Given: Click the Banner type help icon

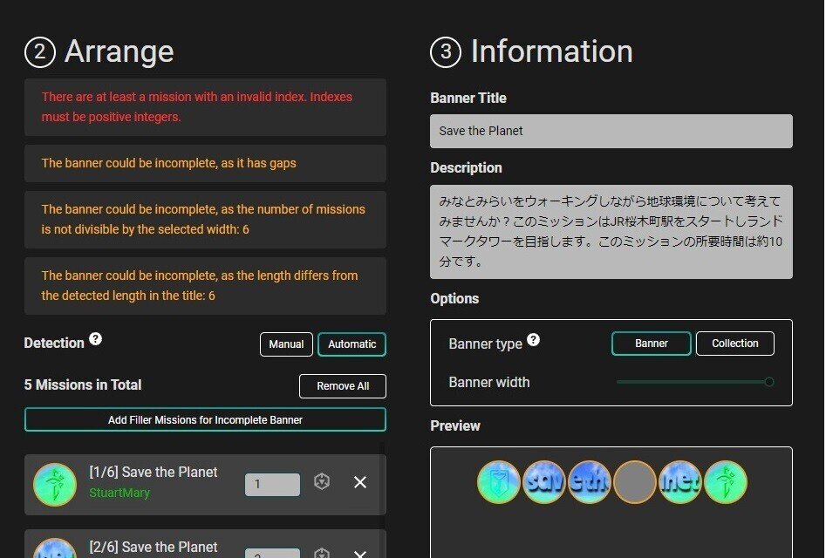Looking at the screenshot, I should (x=533, y=338).
